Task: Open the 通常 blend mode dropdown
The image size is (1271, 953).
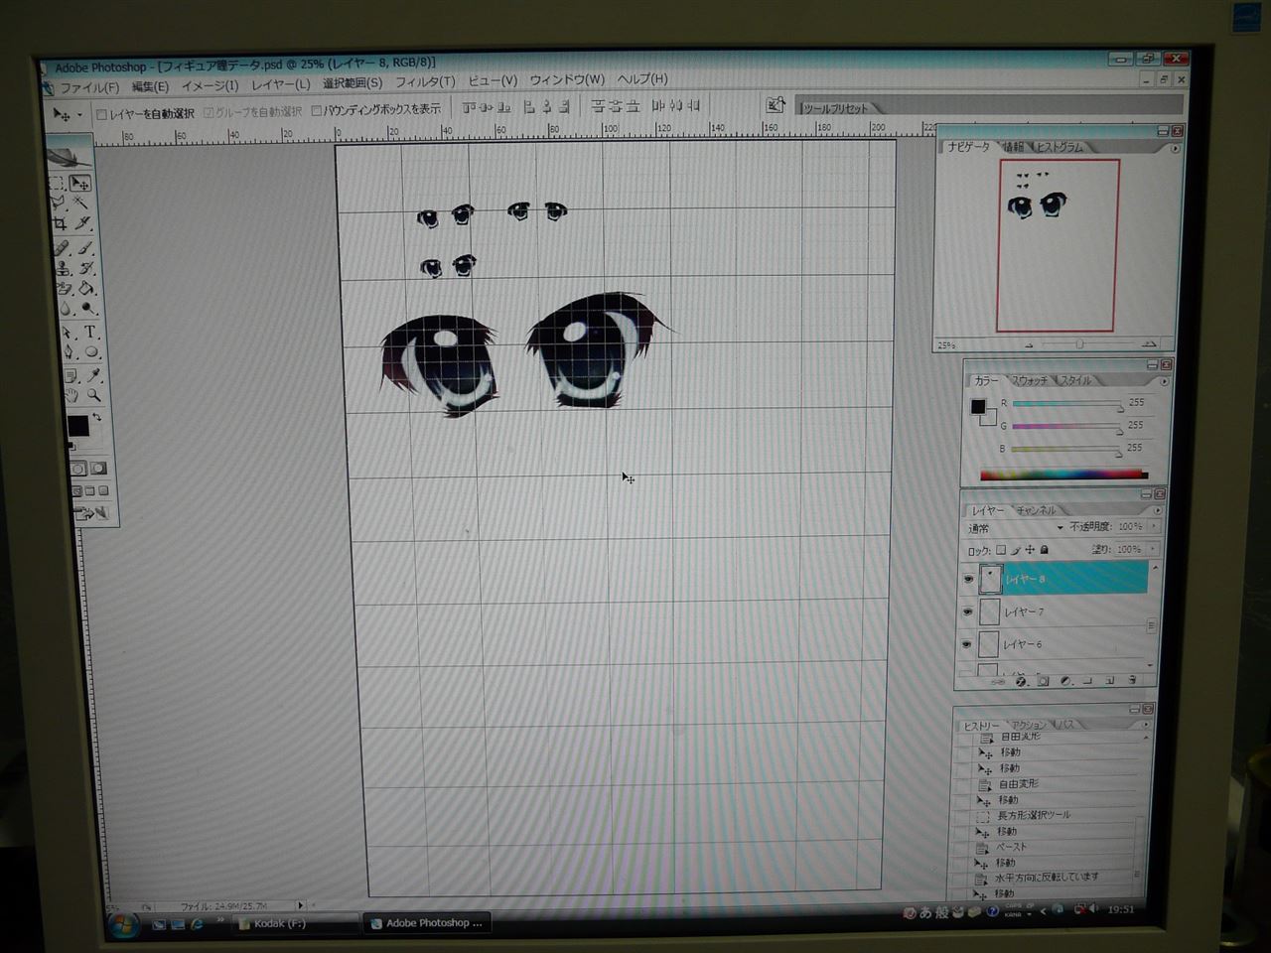Action: pyautogui.click(x=1016, y=528)
